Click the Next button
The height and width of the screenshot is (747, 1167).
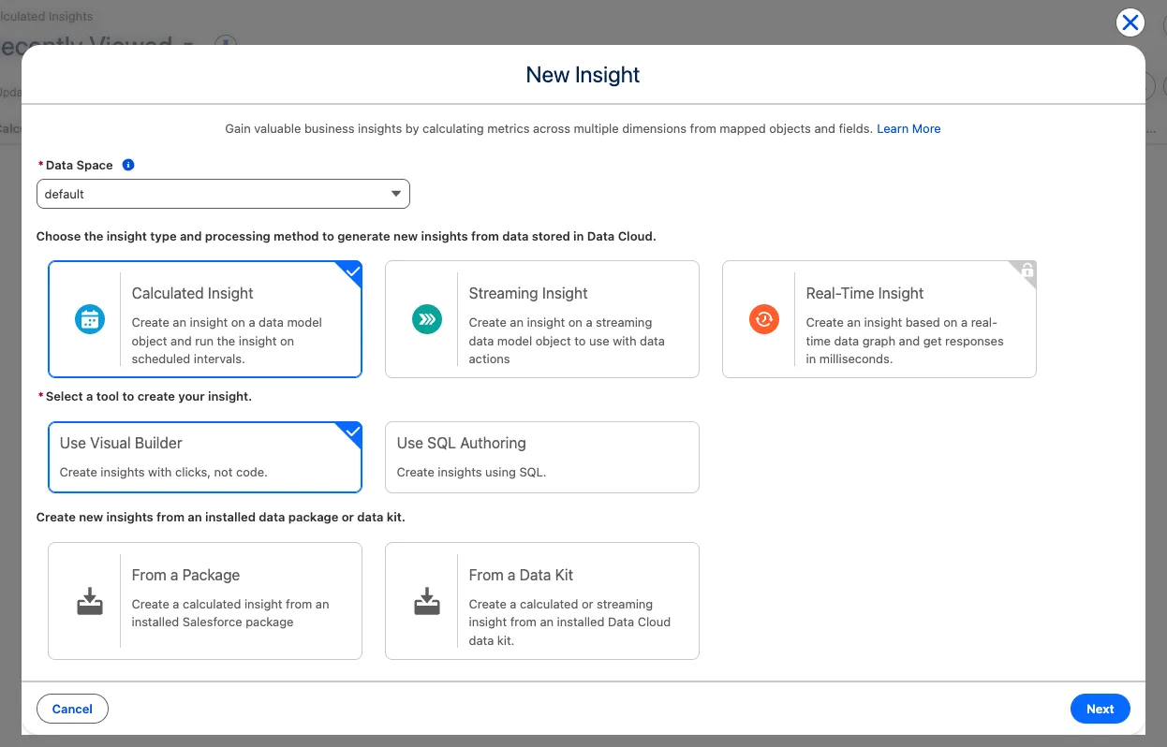[x=1100, y=709]
